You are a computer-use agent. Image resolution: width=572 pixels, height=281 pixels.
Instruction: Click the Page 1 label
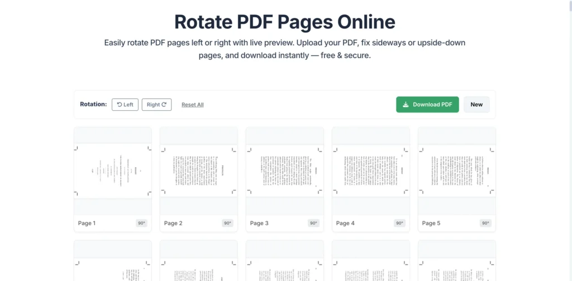click(87, 223)
